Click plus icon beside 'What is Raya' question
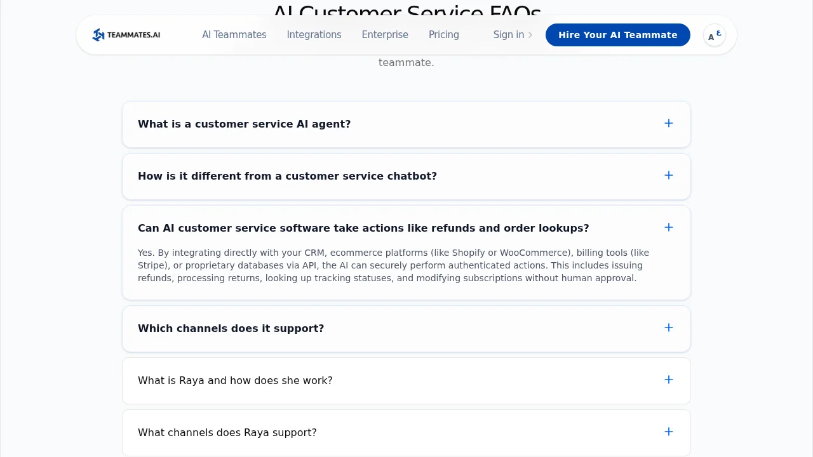Viewport: 813px width, 457px height. click(x=669, y=380)
